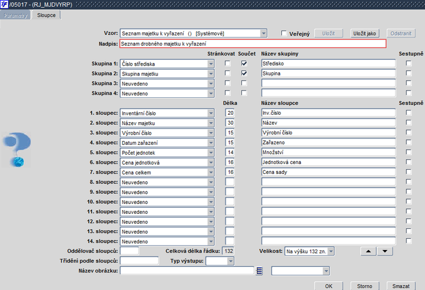Viewport: 425px width, 290px height.
Task: Click column name field Množství
Action: point(328,152)
